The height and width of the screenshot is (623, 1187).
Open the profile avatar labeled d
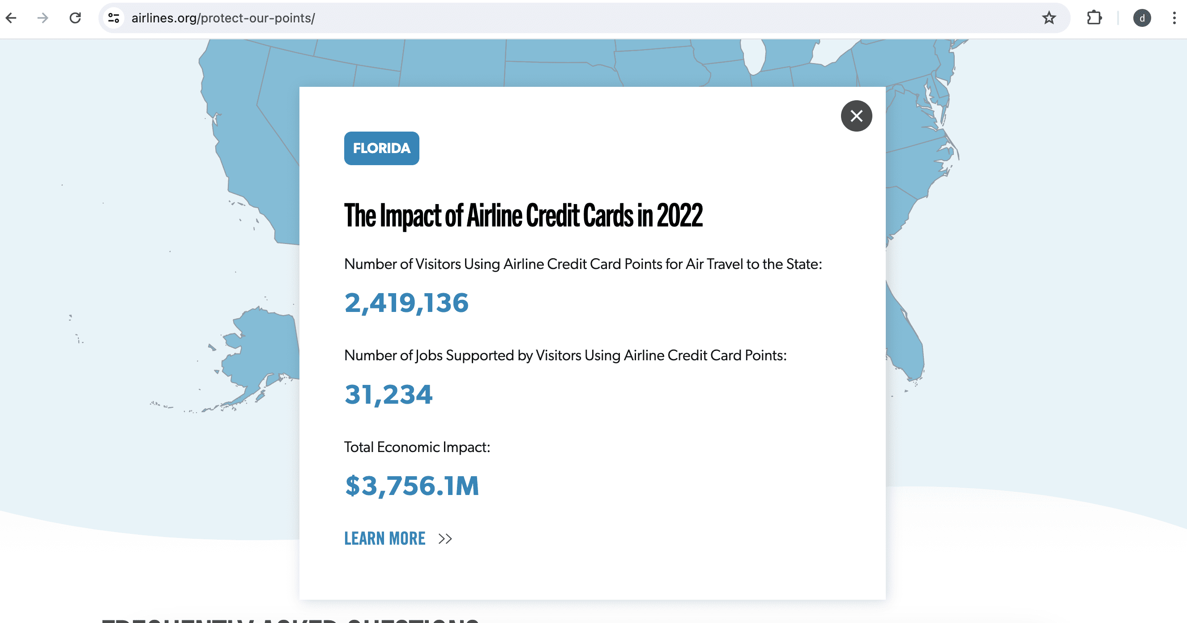click(x=1141, y=18)
